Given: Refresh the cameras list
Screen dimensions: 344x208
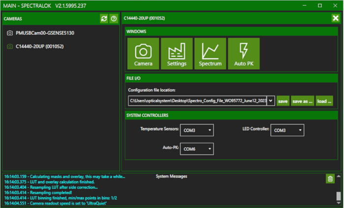Looking at the screenshot, I should click(104, 19).
